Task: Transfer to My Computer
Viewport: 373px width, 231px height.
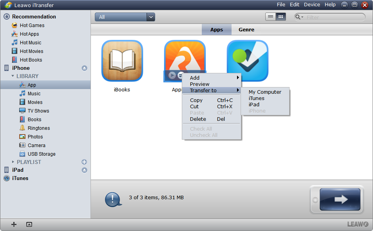Action: pyautogui.click(x=265, y=92)
